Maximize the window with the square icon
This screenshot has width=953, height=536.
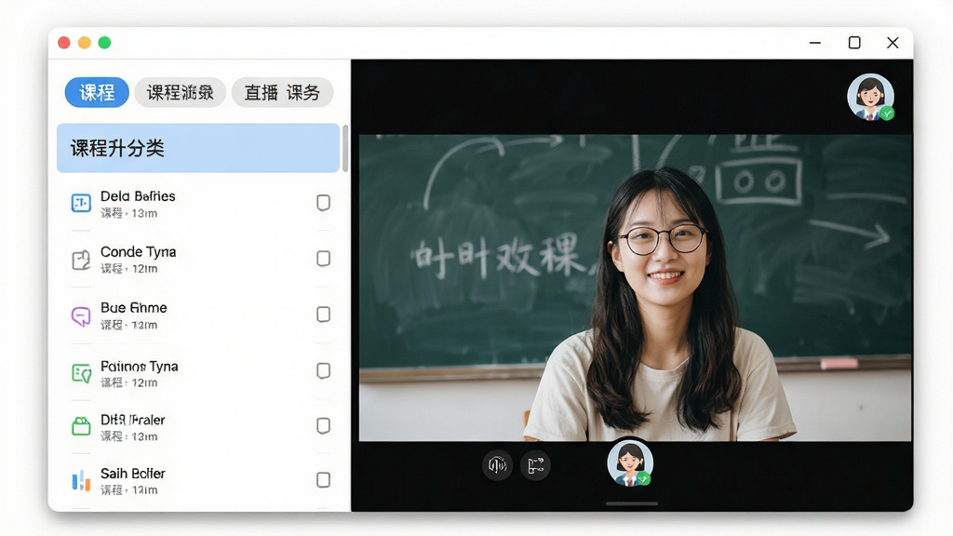click(x=854, y=43)
